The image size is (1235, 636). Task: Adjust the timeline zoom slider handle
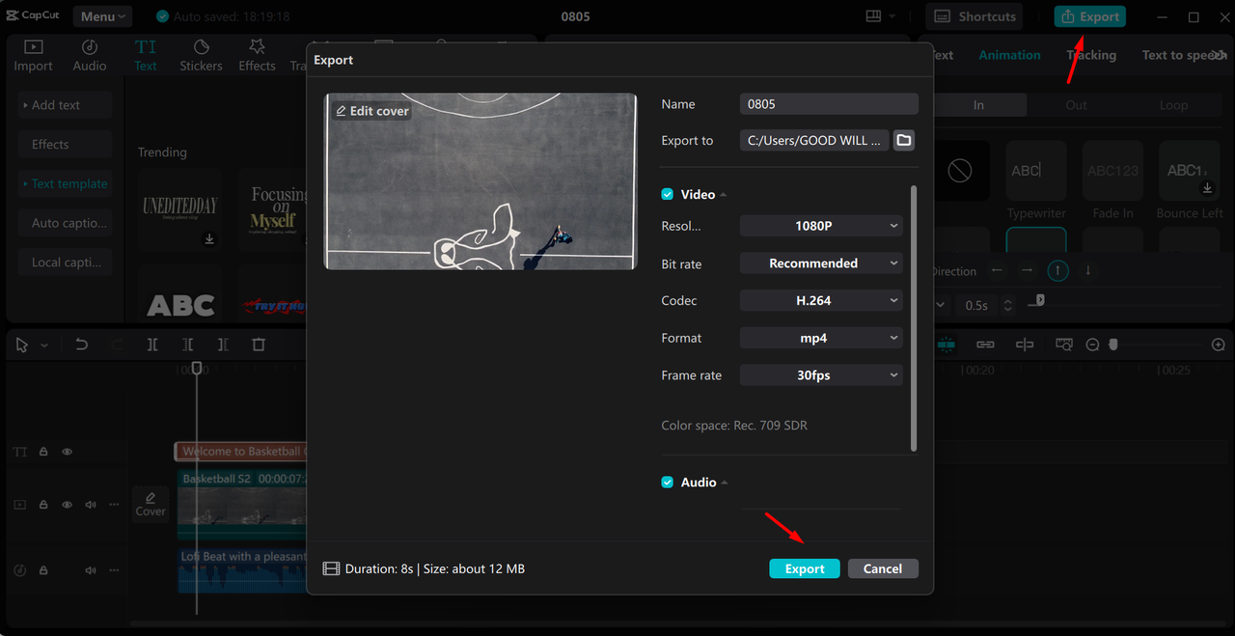(x=1112, y=345)
